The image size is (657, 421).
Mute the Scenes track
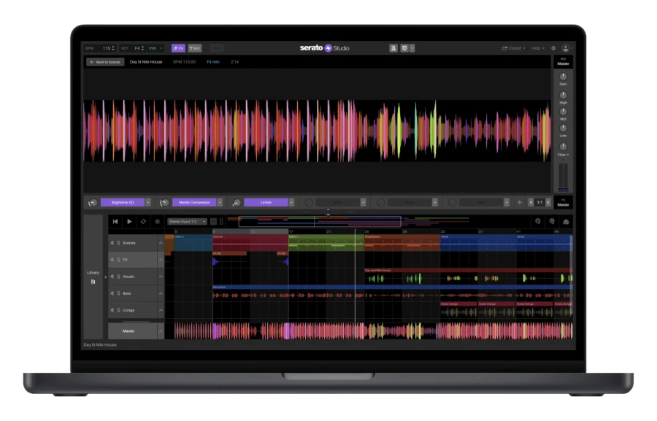pos(112,243)
